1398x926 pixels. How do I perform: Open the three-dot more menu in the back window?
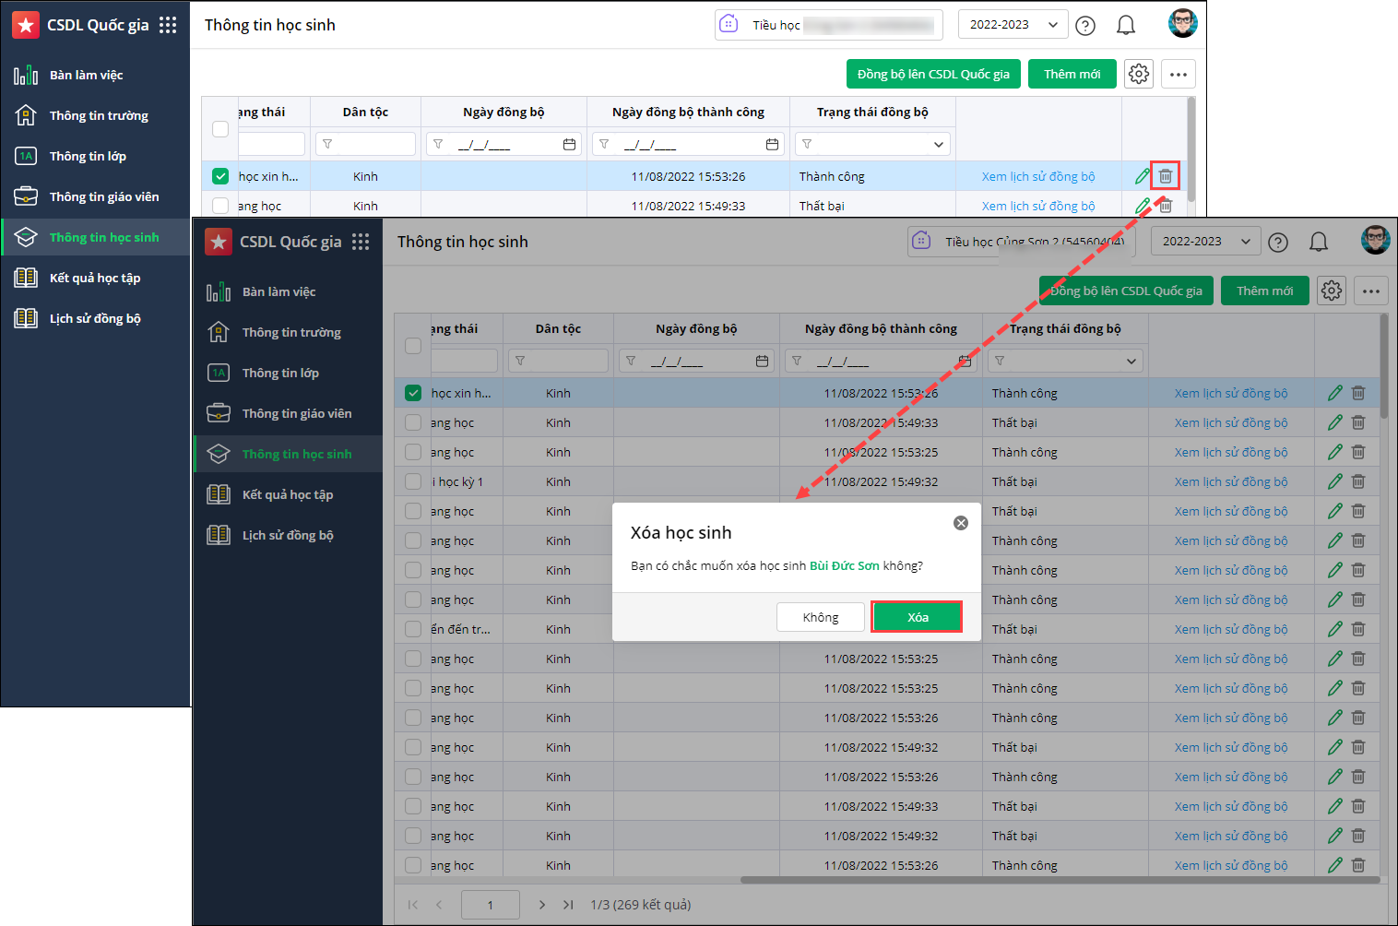coord(1179,74)
